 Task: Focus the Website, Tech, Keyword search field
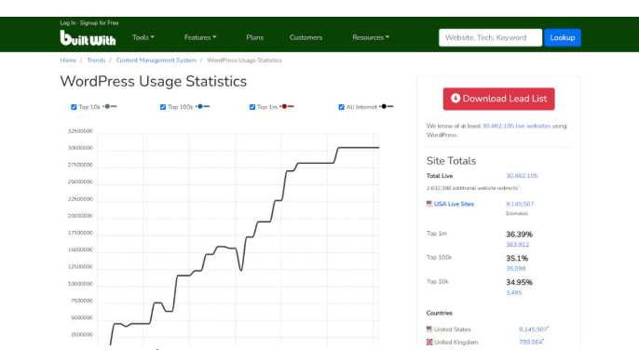click(x=490, y=37)
